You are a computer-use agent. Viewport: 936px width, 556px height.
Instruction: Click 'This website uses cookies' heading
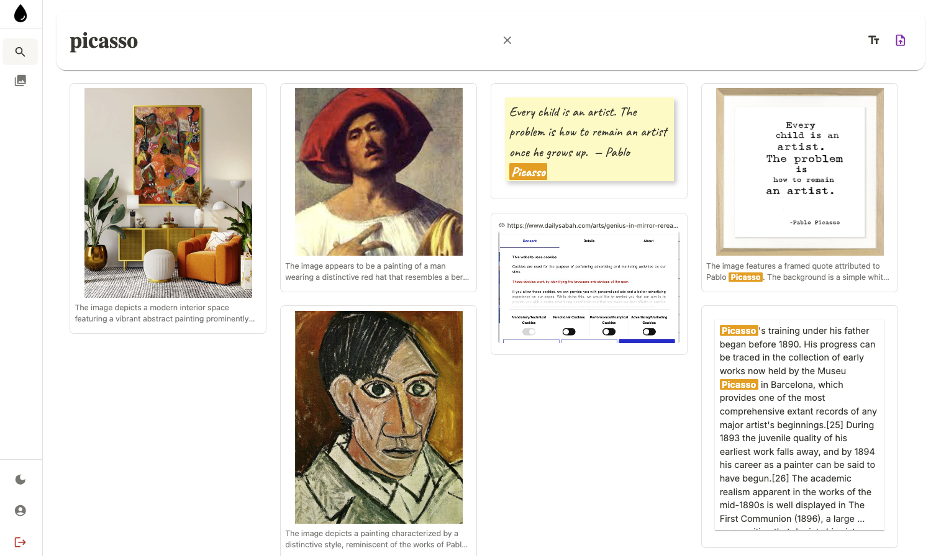coord(534,257)
